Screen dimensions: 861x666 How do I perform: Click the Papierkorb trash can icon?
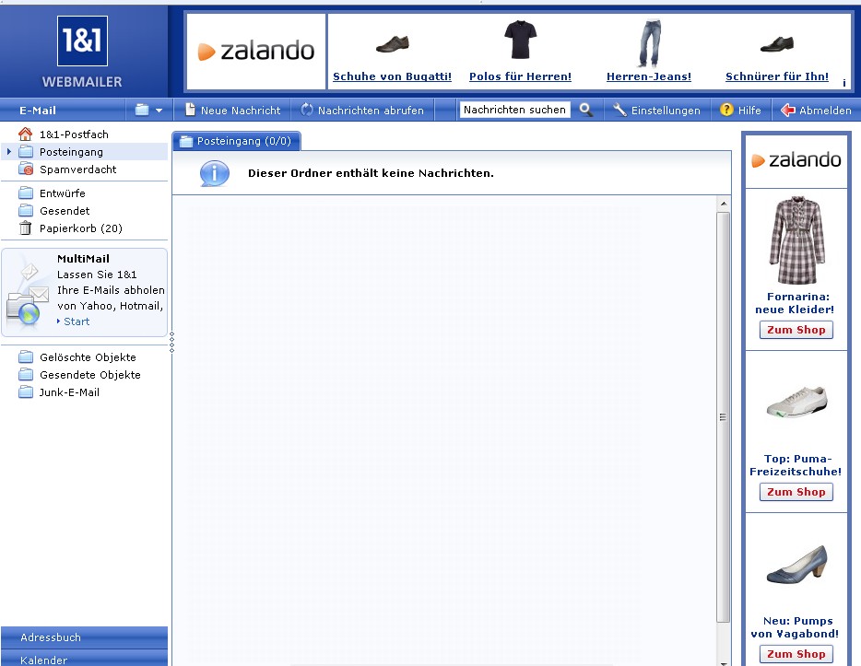(25, 228)
